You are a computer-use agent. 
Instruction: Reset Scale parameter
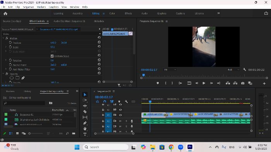99,46
